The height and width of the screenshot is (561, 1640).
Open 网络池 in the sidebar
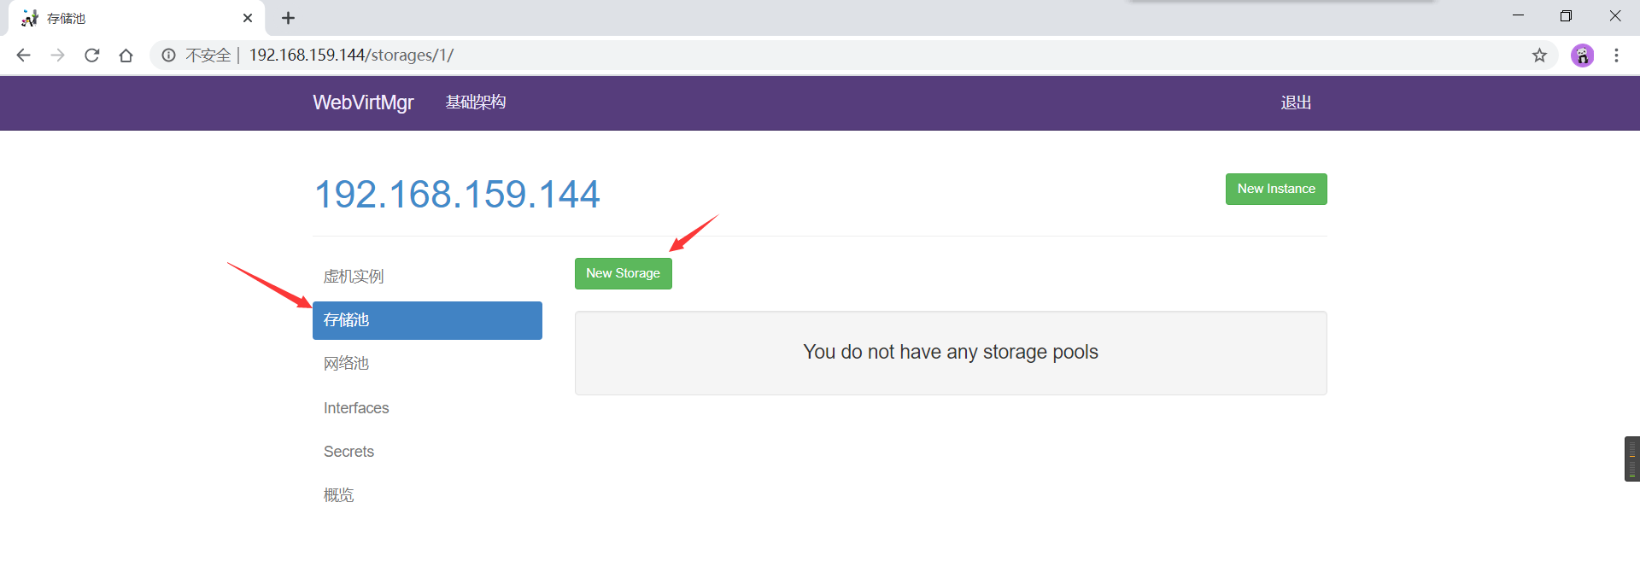click(x=427, y=364)
